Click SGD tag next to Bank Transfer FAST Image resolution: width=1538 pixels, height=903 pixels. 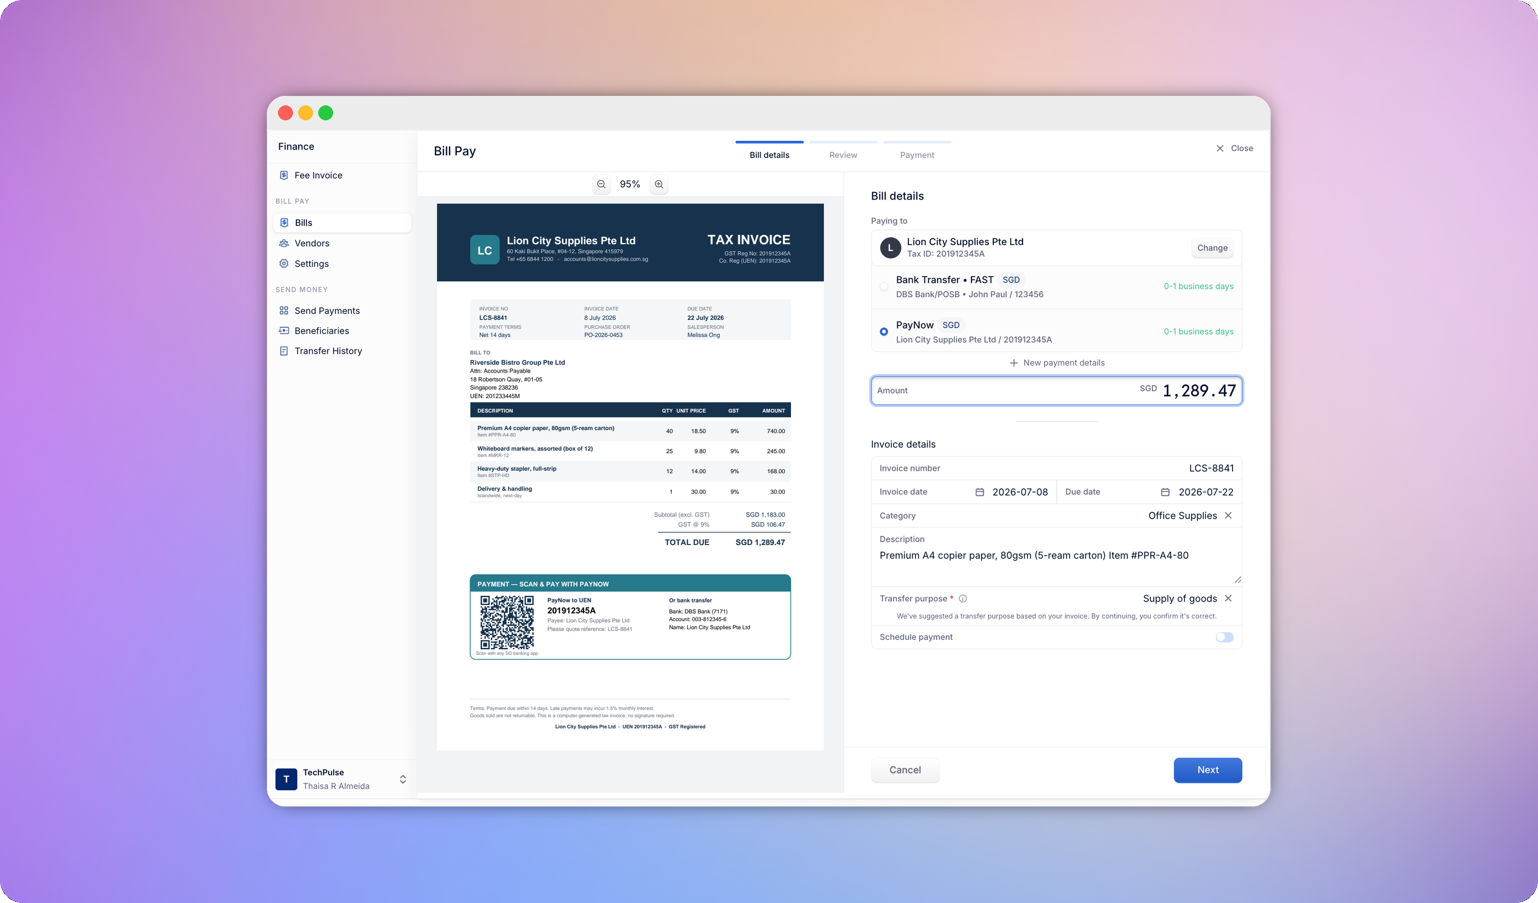pyautogui.click(x=1011, y=280)
